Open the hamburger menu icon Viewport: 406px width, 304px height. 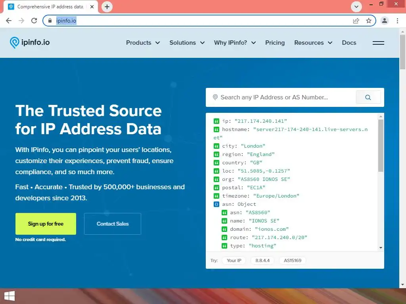pos(378,43)
